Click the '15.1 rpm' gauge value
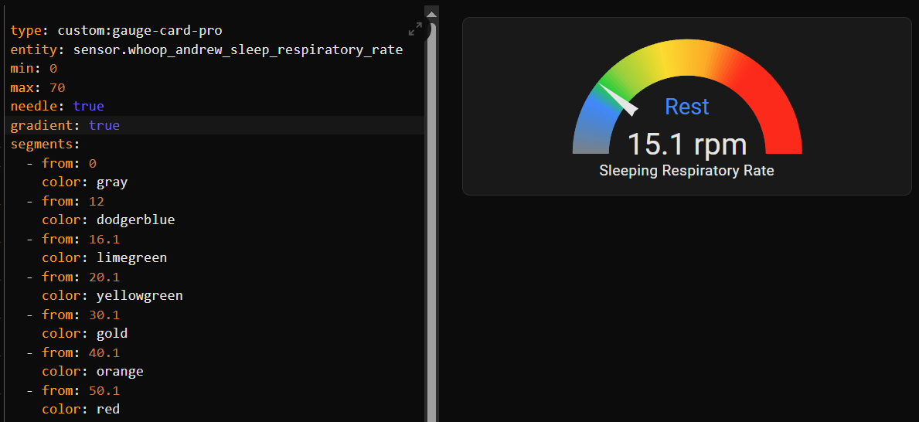This screenshot has width=919, height=422. click(x=687, y=145)
